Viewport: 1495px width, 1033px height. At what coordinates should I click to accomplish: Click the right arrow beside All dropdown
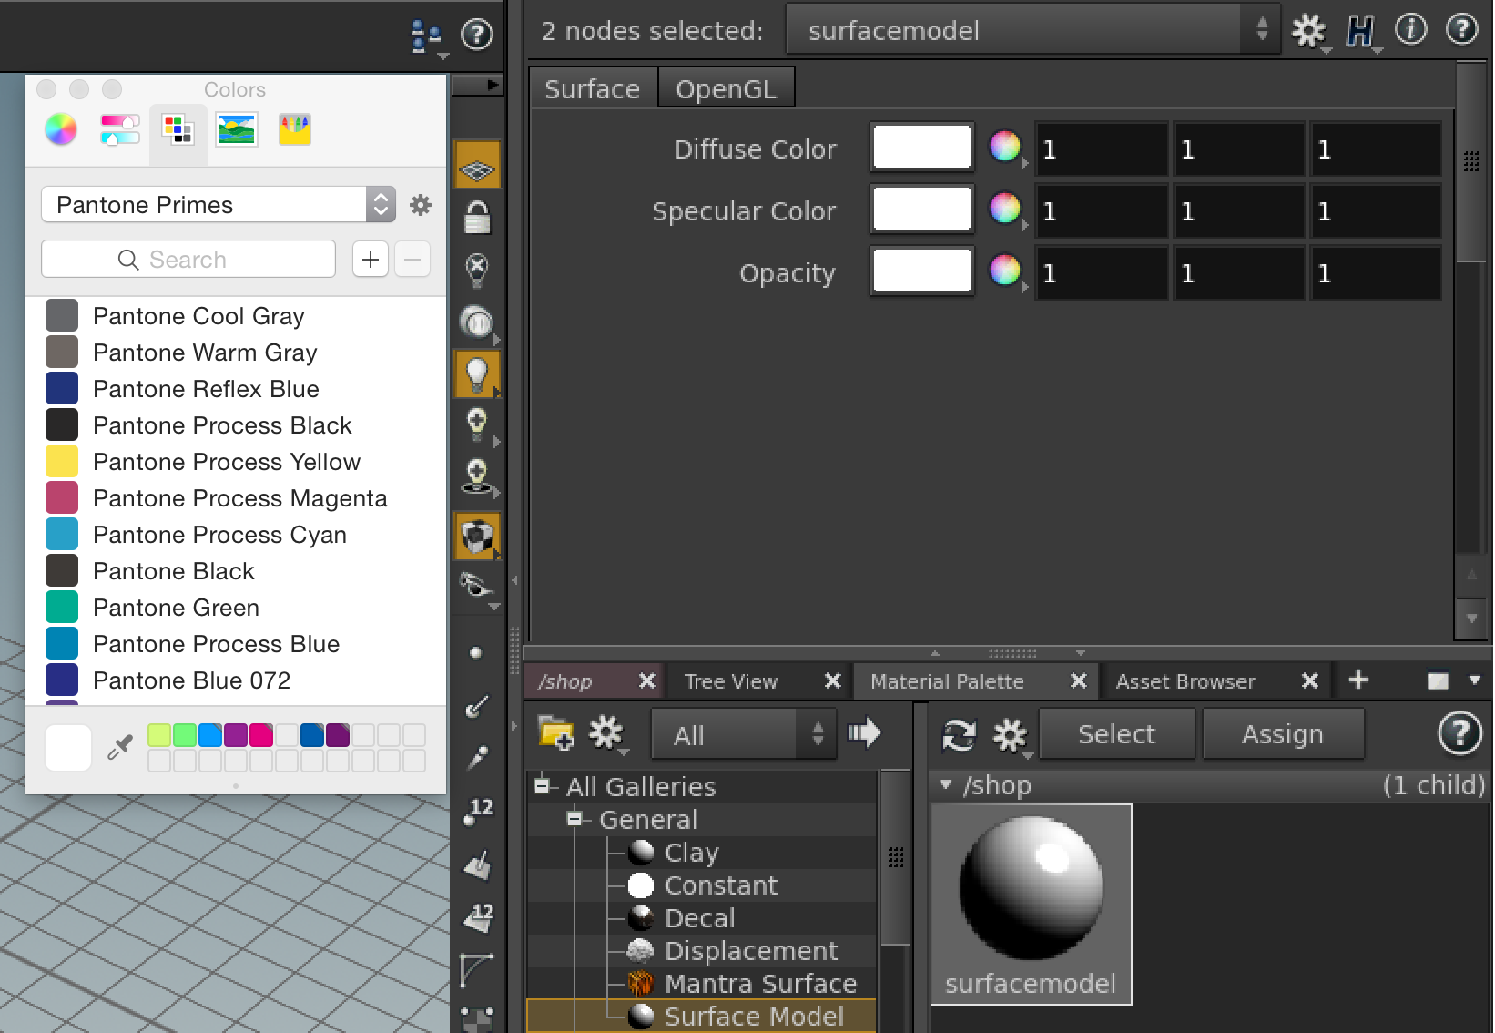pos(863,732)
